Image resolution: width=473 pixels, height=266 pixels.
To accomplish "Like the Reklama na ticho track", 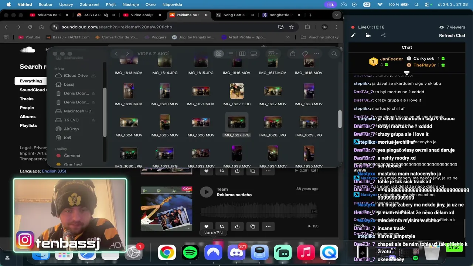I will tap(206, 226).
